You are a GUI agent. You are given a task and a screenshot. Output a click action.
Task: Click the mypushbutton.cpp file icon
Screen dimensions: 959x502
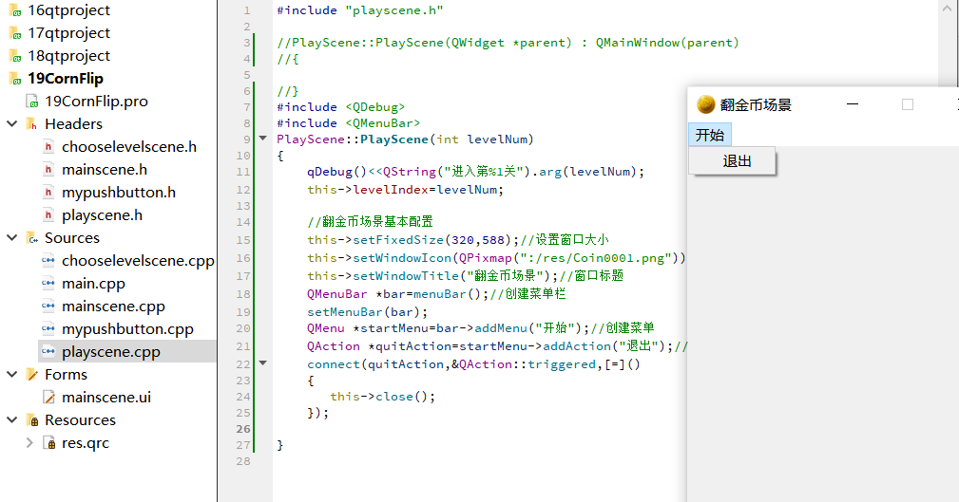click(48, 328)
